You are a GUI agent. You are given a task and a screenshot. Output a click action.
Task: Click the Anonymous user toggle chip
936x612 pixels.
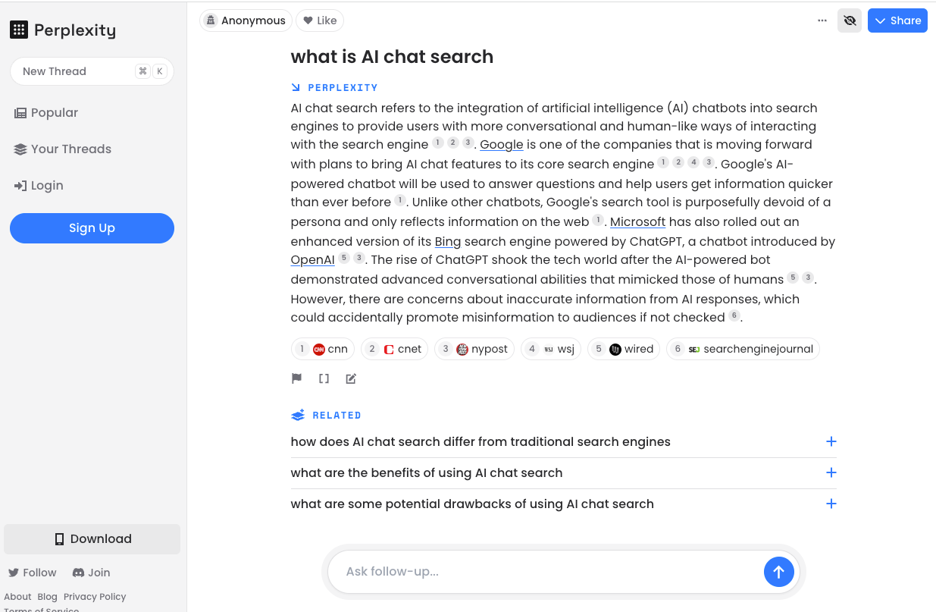point(246,20)
